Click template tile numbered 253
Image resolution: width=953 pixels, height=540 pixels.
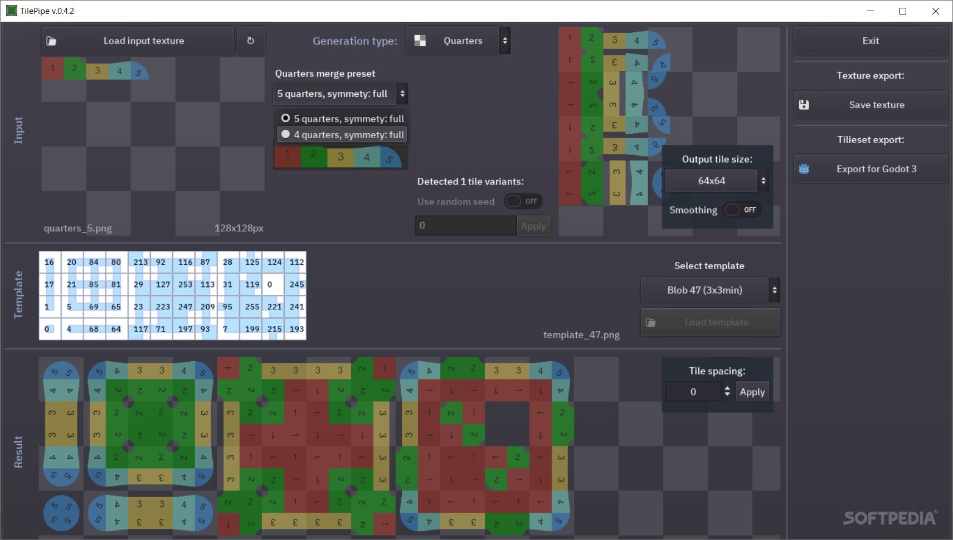pos(184,284)
